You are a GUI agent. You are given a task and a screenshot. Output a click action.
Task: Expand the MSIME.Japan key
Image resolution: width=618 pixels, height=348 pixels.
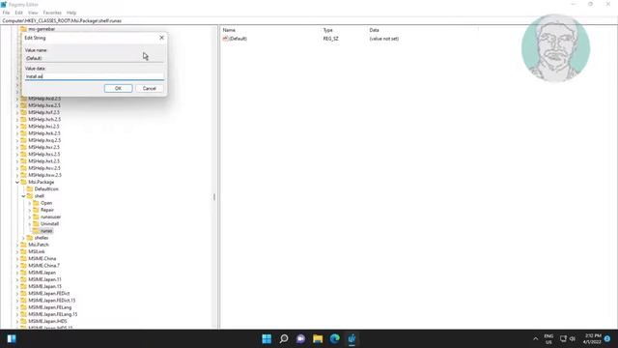tap(17, 273)
